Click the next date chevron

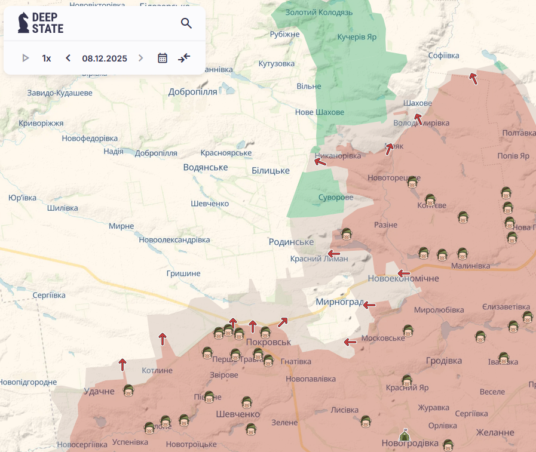[141, 58]
